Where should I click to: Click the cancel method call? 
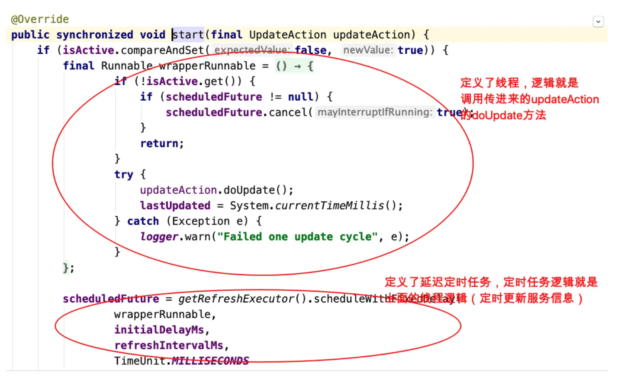tap(288, 112)
